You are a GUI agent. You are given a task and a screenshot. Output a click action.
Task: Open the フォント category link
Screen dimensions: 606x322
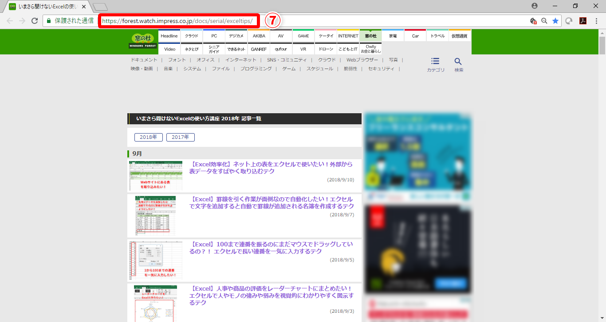177,60
